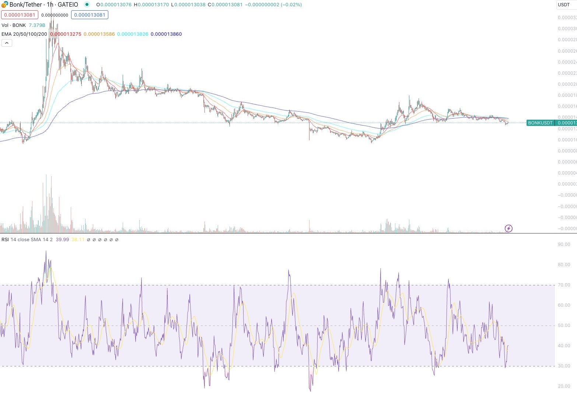
Task: Click the 30.00 level on RSI axis
Action: click(x=564, y=366)
